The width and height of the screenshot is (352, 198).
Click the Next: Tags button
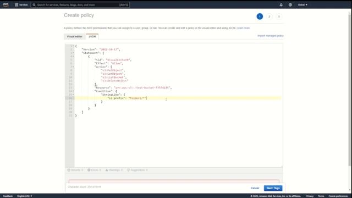[273, 188]
